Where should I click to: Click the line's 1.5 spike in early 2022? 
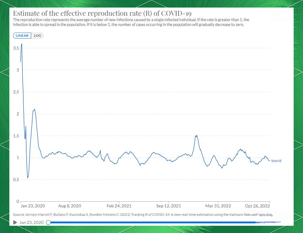click(196, 136)
